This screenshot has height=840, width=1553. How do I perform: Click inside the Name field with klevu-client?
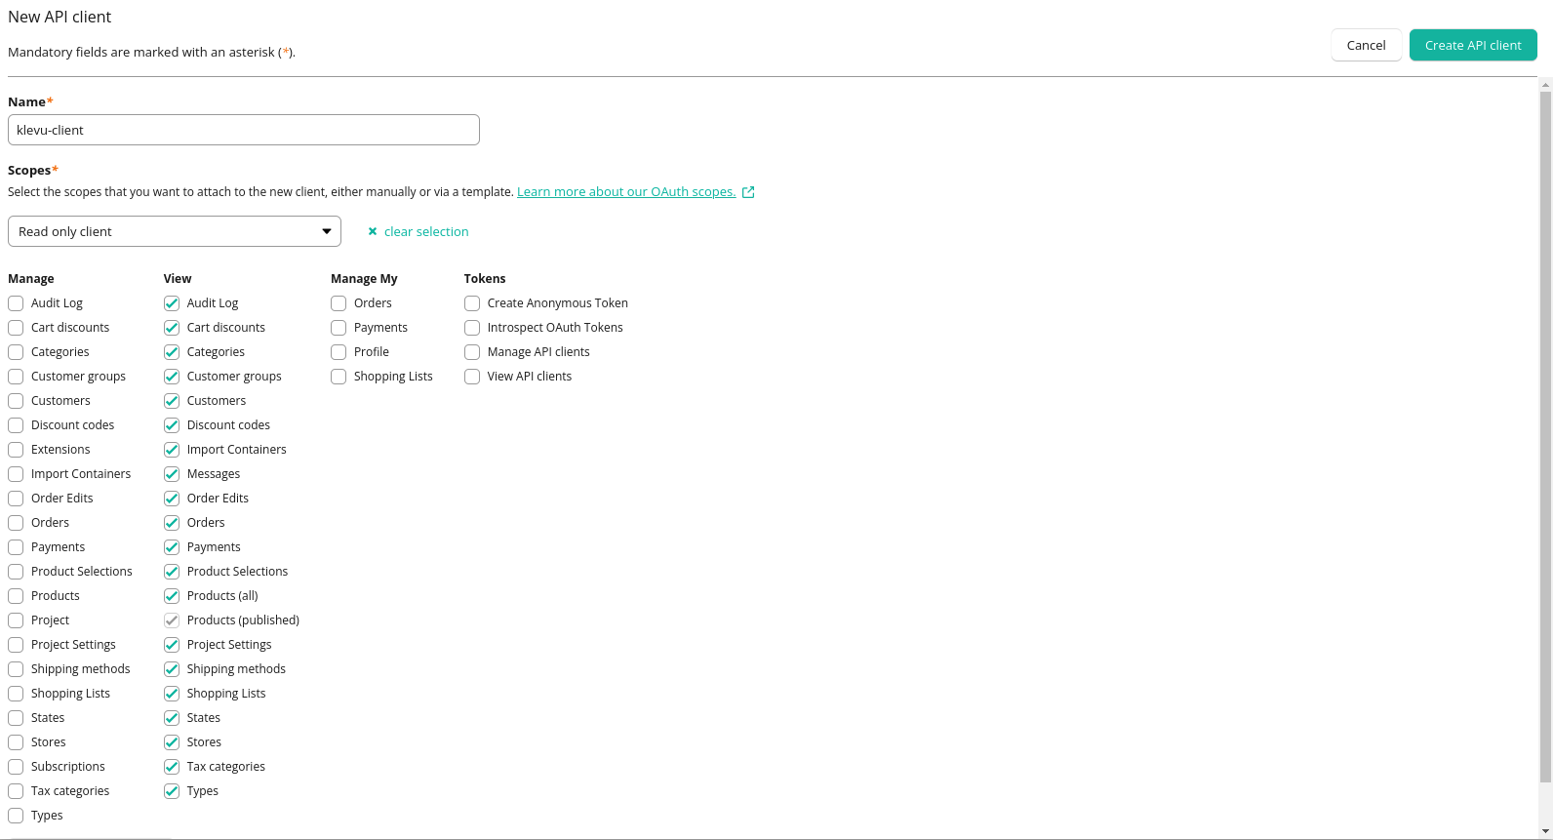(244, 130)
